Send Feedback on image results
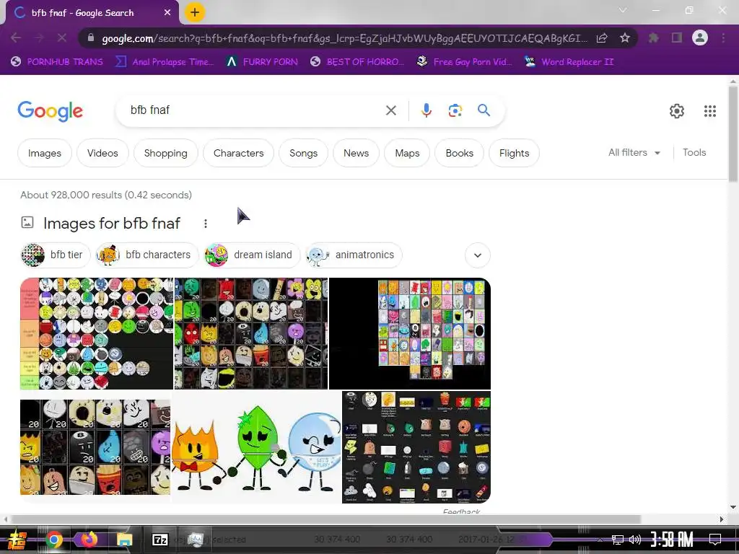Viewport: 739px width, 554px height. click(x=461, y=511)
